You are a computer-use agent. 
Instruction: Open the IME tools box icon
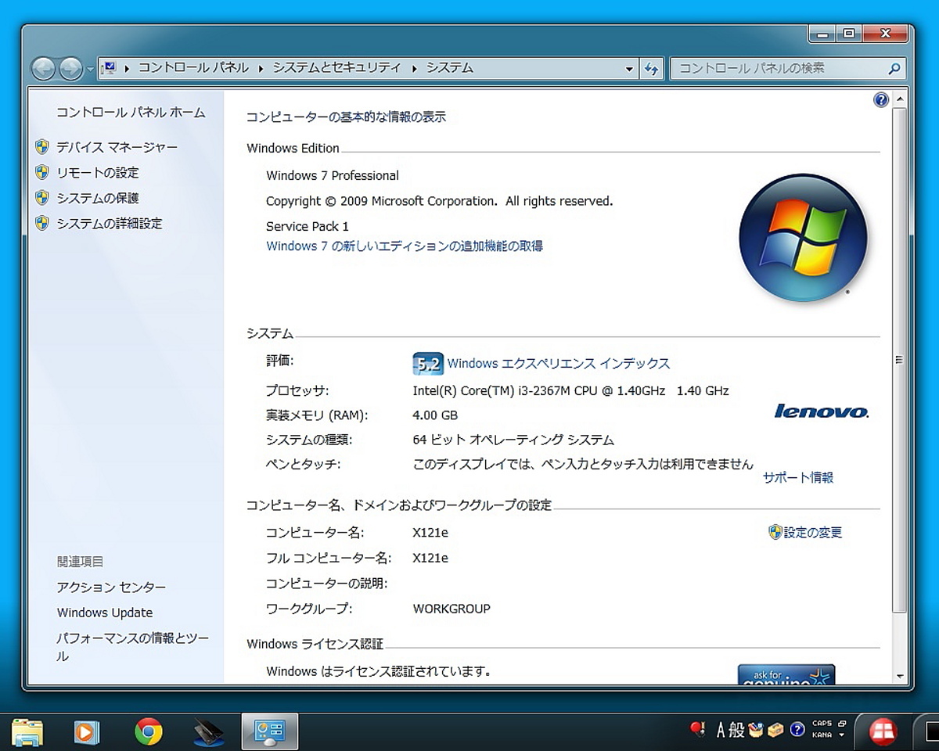(x=775, y=730)
